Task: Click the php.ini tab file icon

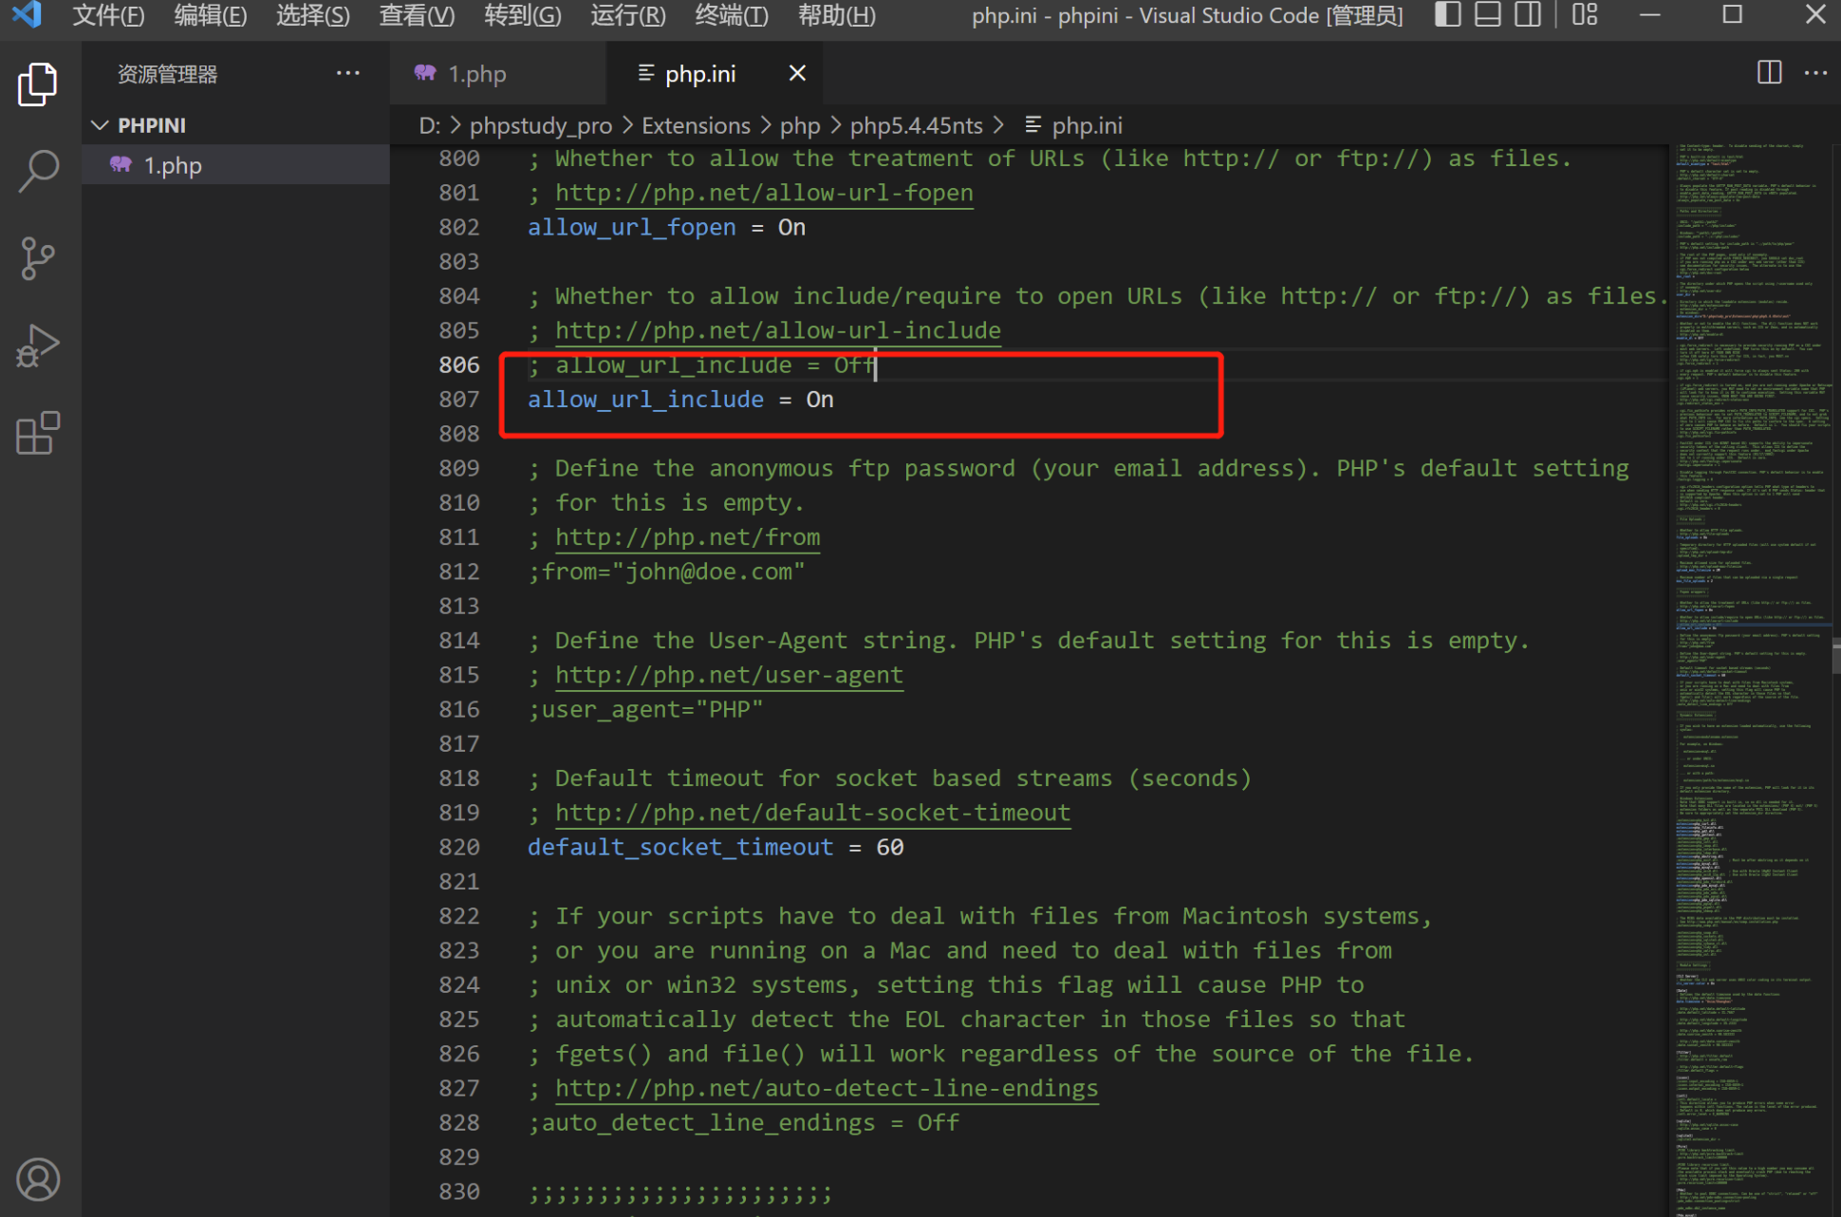Action: (x=645, y=73)
